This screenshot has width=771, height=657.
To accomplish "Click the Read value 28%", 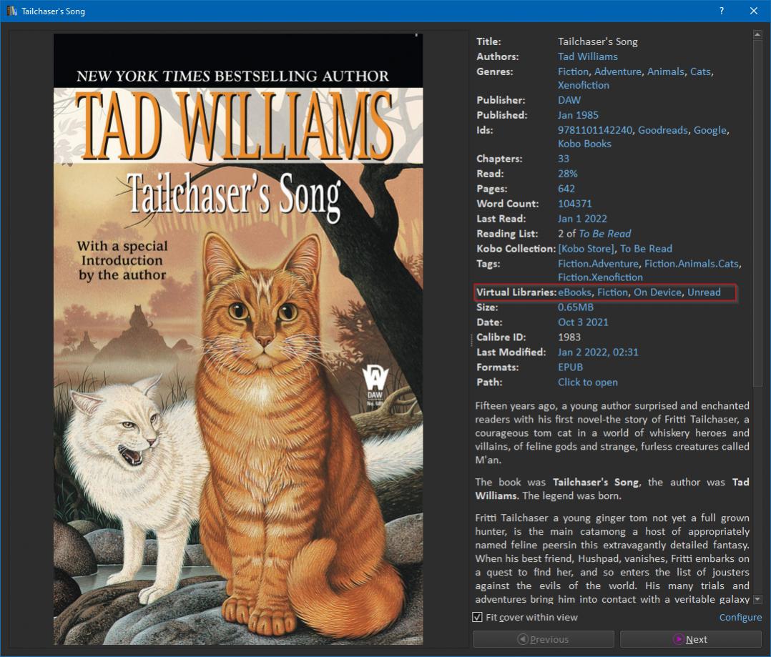I will tap(567, 174).
